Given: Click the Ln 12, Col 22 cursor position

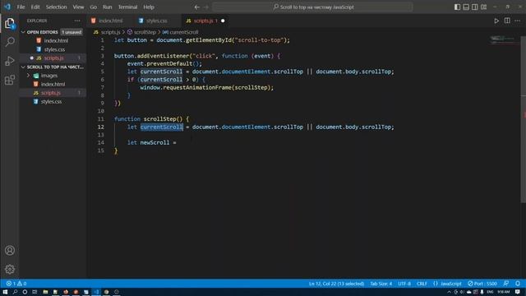Looking at the screenshot, I should click(x=336, y=284).
